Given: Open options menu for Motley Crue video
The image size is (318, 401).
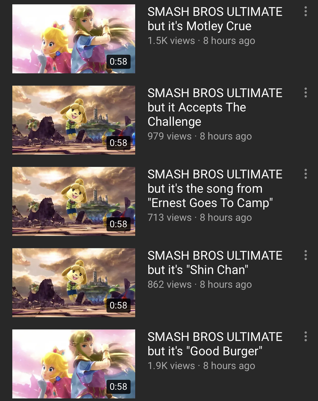Looking at the screenshot, I should (305, 12).
